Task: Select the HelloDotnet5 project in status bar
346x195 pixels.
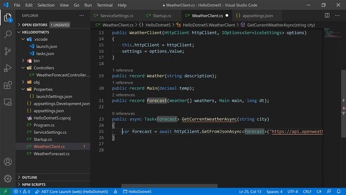Action: click(x=137, y=191)
